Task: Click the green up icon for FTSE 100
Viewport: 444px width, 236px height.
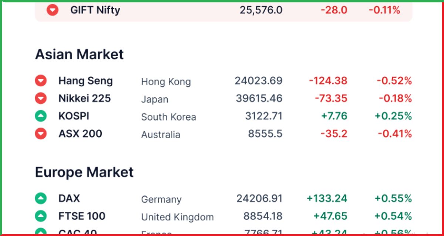Action: coord(41,216)
